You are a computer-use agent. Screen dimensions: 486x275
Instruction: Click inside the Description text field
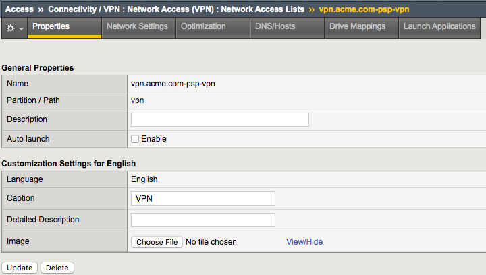tap(220, 119)
